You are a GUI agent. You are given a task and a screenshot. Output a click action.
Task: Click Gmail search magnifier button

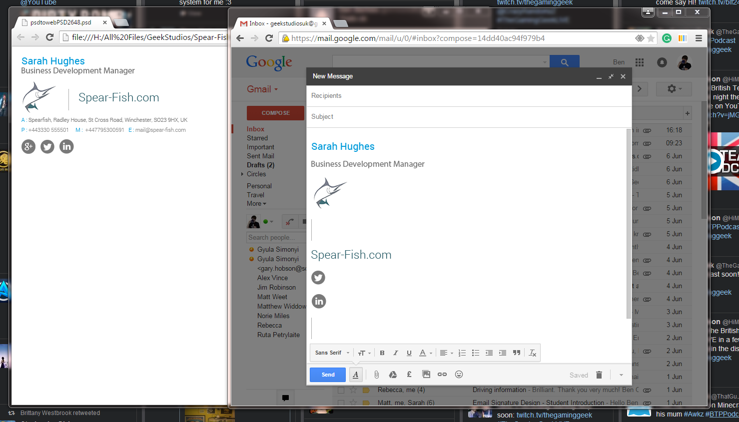click(x=565, y=62)
